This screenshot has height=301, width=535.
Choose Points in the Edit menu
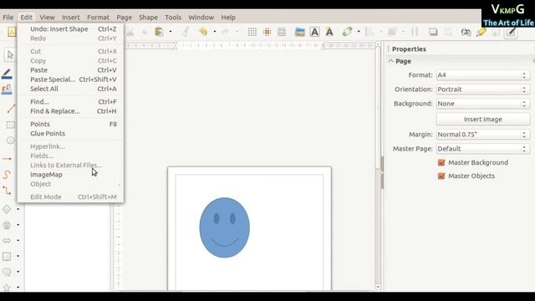point(70,124)
